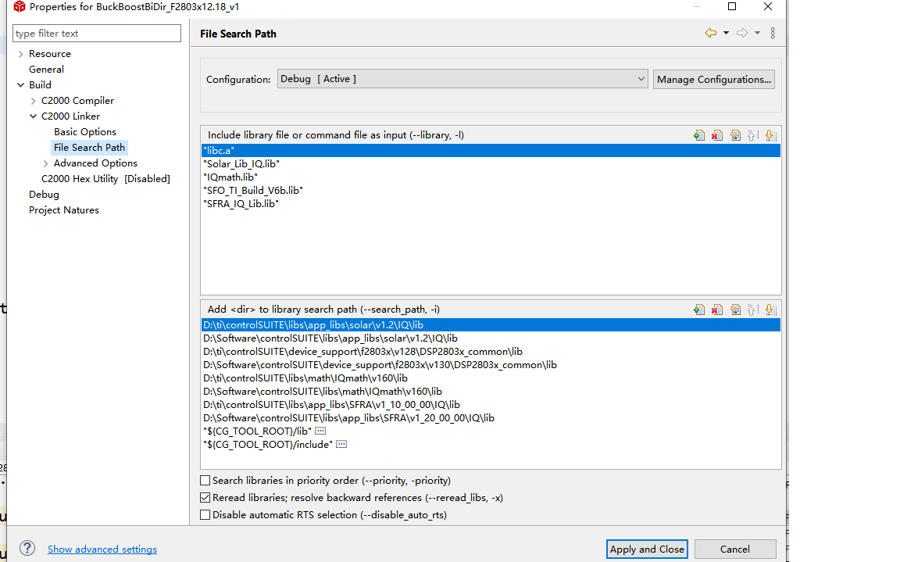Click the forward navigation arrow
This screenshot has width=900, height=562.
[x=742, y=34]
